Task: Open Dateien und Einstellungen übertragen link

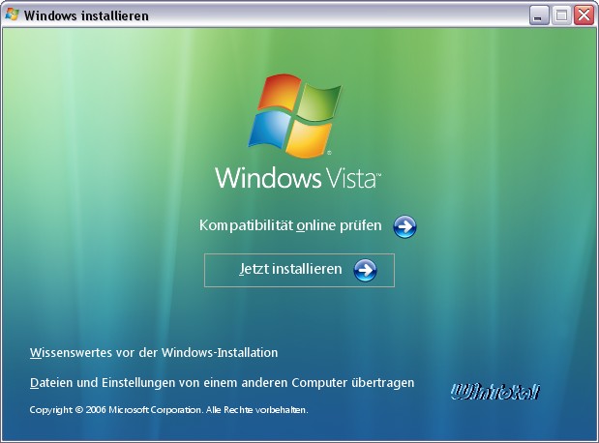Action: pos(222,383)
